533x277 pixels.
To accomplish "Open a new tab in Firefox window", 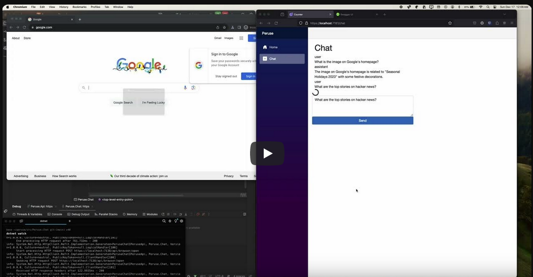I will [x=385, y=15].
